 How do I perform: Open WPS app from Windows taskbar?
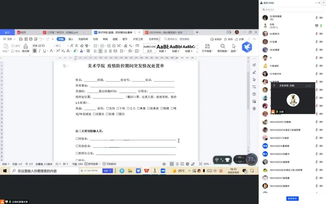146,171
